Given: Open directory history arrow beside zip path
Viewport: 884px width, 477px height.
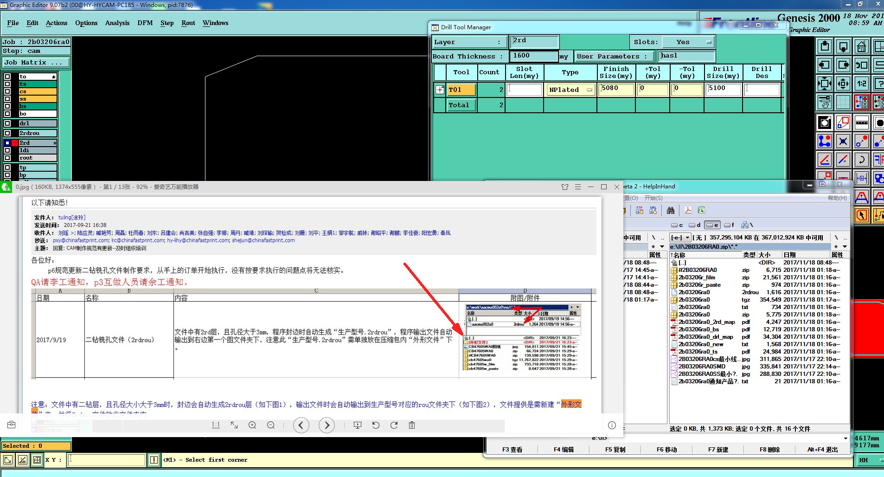Looking at the screenshot, I should [x=845, y=246].
